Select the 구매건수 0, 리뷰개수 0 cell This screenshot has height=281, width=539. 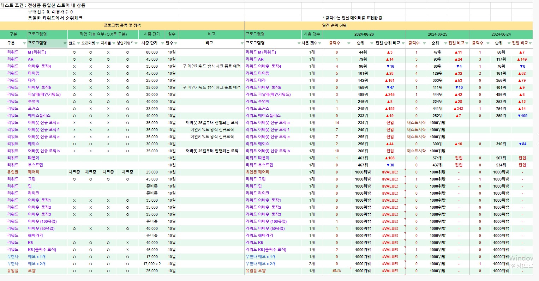50,12
